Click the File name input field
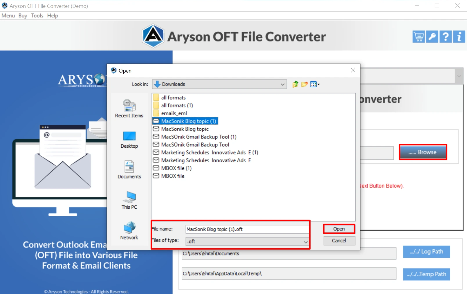Viewport: 467px width, 294px height. click(248, 229)
